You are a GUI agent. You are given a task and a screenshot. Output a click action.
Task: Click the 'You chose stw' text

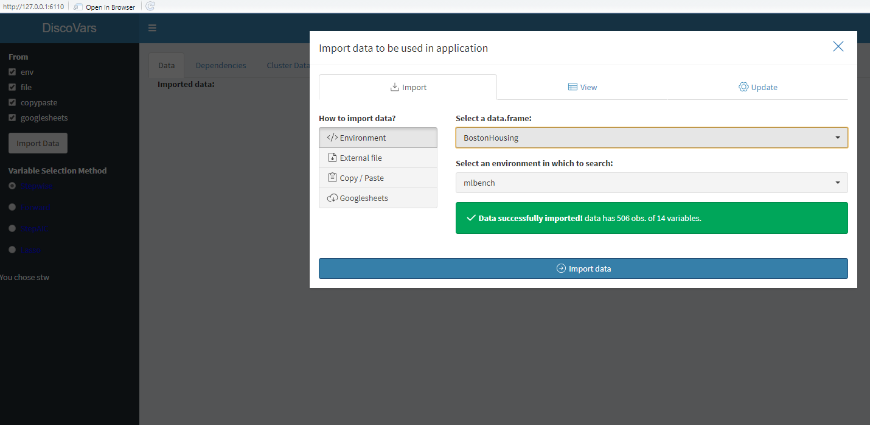[25, 277]
